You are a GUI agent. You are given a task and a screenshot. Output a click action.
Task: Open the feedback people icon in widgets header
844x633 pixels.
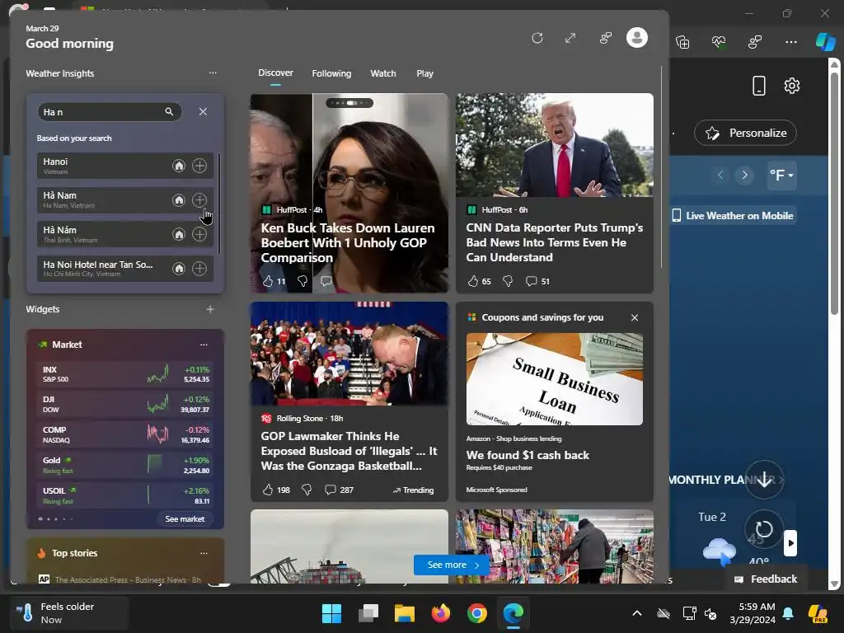[606, 38]
